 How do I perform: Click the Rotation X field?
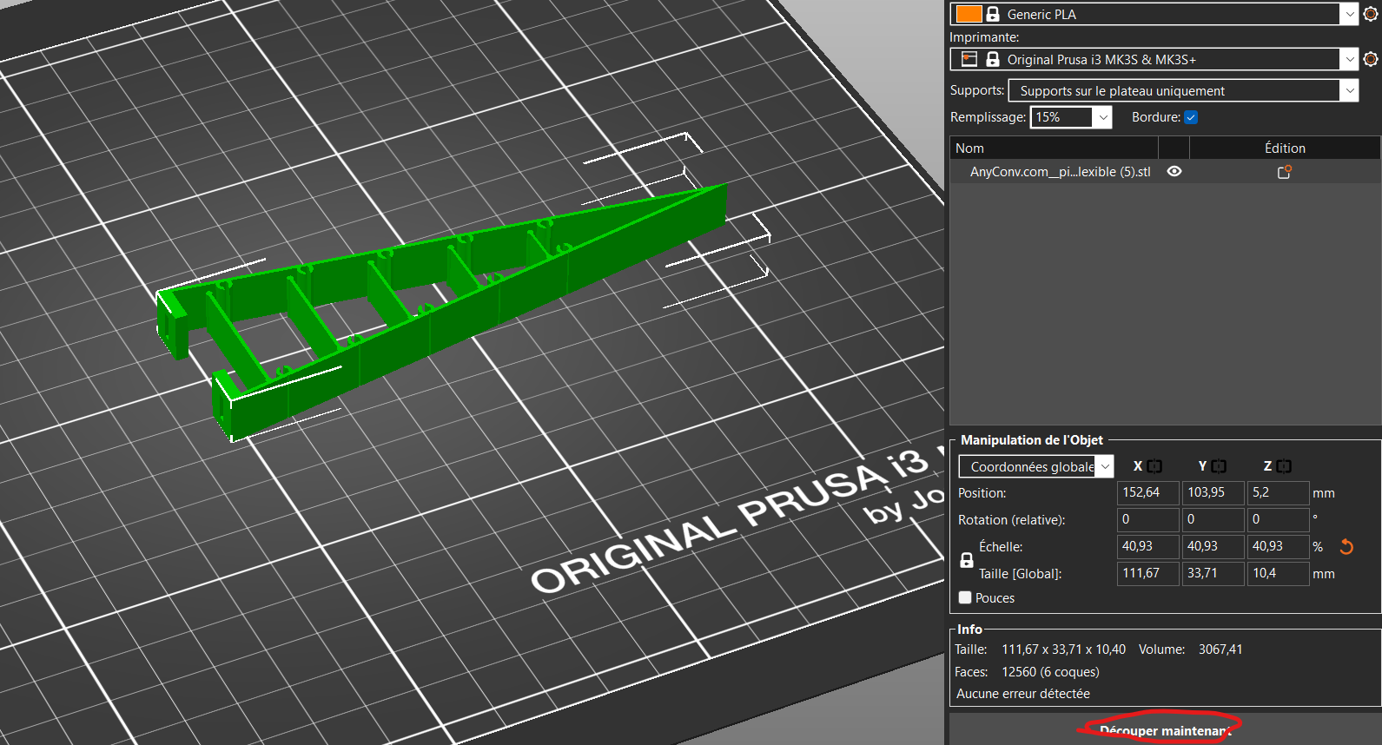(1147, 519)
